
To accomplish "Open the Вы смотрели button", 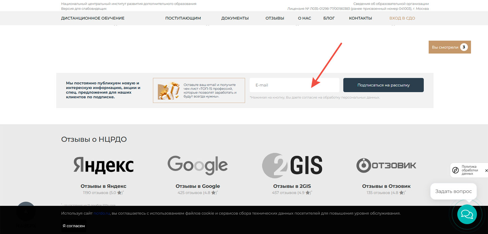I will pyautogui.click(x=450, y=47).
